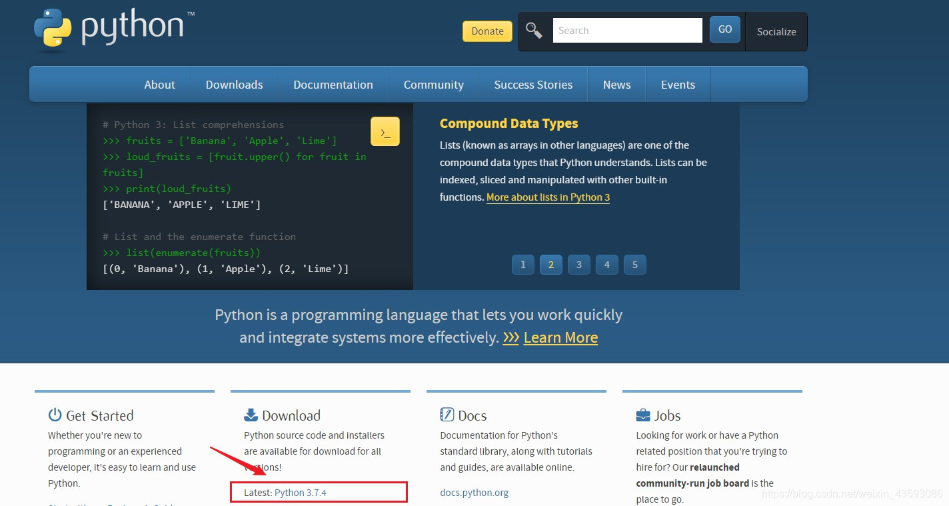The width and height of the screenshot is (949, 506).
Task: Click the Docs book icon
Action: coord(448,414)
